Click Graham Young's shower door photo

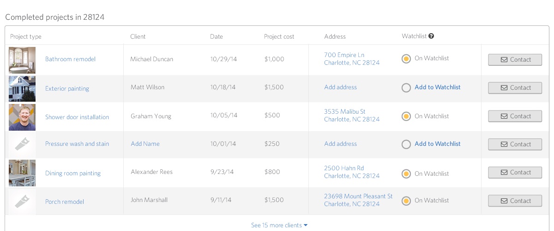point(22,117)
